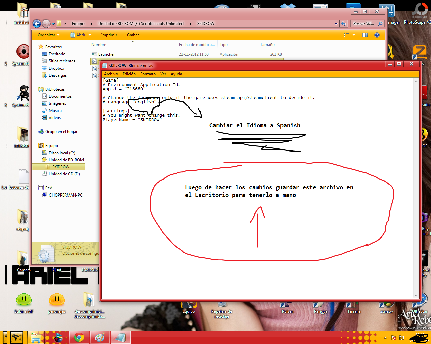Select the zsnesw desktop shortcut
Screen dimensions: 431x344
[387, 308]
